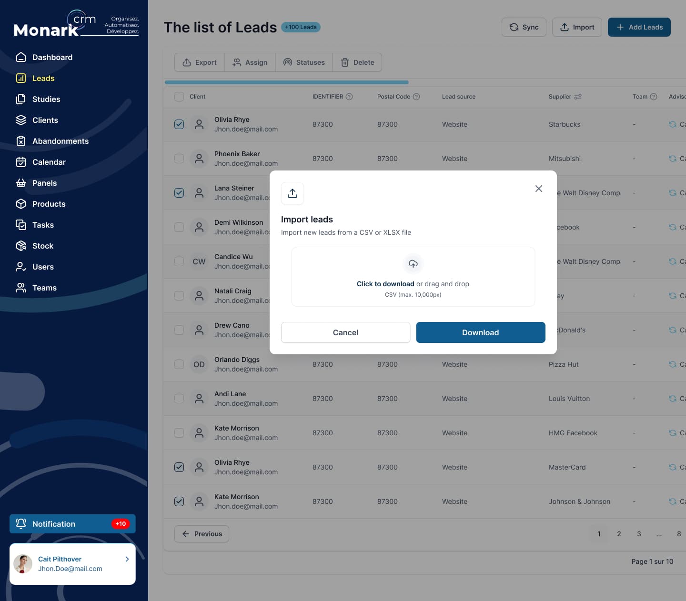Click the Teams icon in sidebar
This screenshot has height=601, width=686.
[21, 288]
